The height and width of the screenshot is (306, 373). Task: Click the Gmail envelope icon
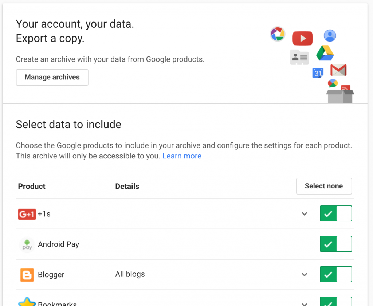[338, 70]
